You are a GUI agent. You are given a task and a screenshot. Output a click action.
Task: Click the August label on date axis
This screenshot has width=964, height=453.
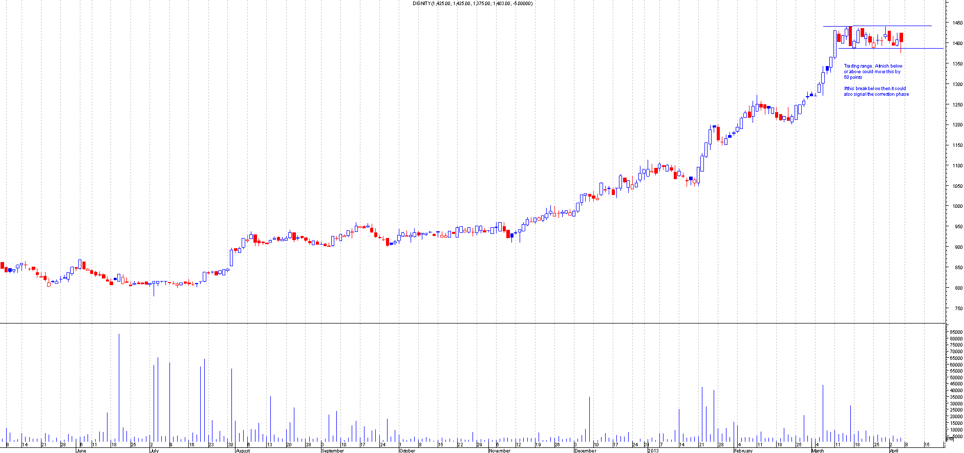click(243, 451)
